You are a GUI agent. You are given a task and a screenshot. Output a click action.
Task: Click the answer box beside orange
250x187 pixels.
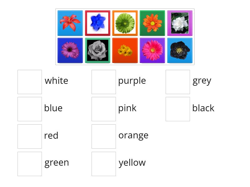click(x=104, y=136)
